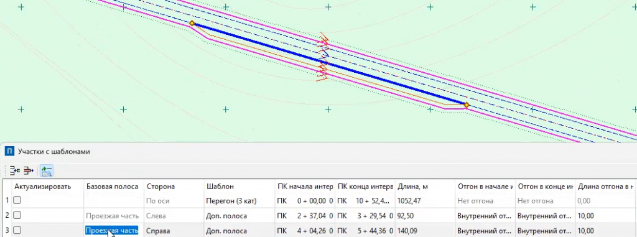Select row number 2 header

point(7,216)
